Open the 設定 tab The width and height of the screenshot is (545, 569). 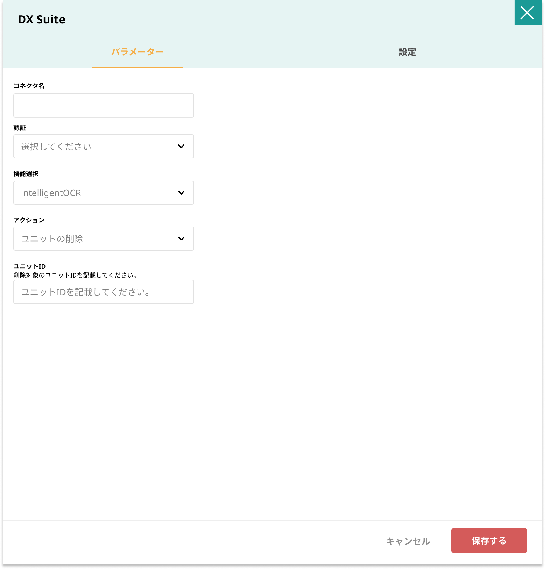[407, 52]
